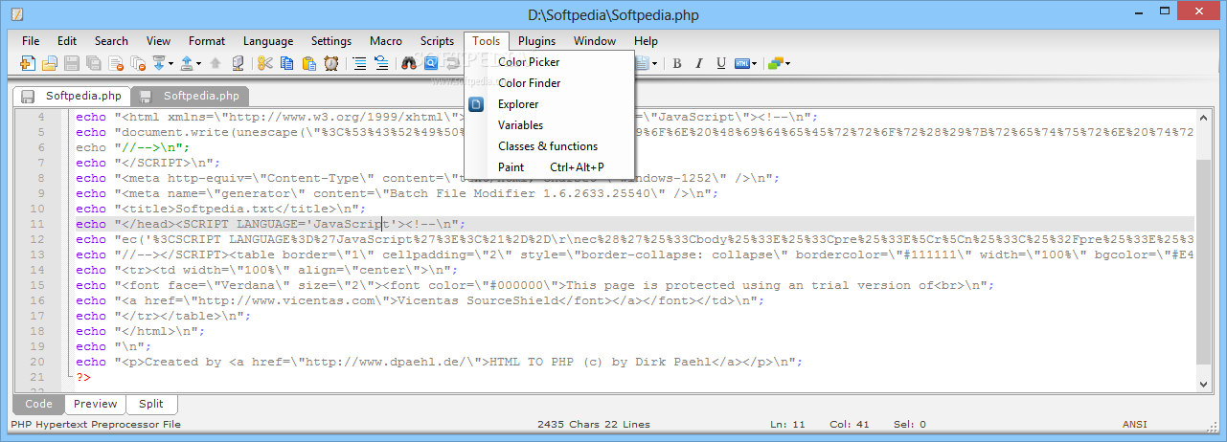The height and width of the screenshot is (442, 1227).
Task: Click the vertical scrollbar down arrow
Action: pyautogui.click(x=1204, y=383)
